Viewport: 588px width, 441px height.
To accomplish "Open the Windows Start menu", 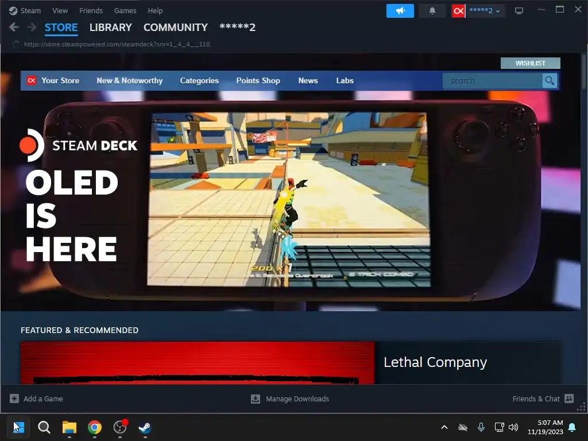I will point(18,427).
